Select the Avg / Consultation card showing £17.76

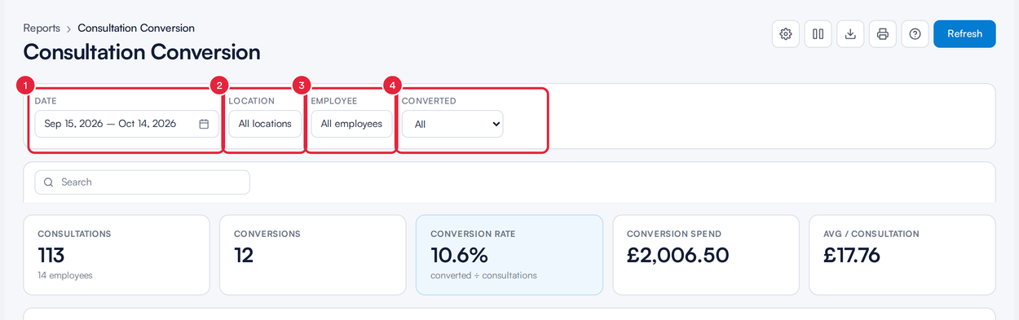pyautogui.click(x=902, y=255)
